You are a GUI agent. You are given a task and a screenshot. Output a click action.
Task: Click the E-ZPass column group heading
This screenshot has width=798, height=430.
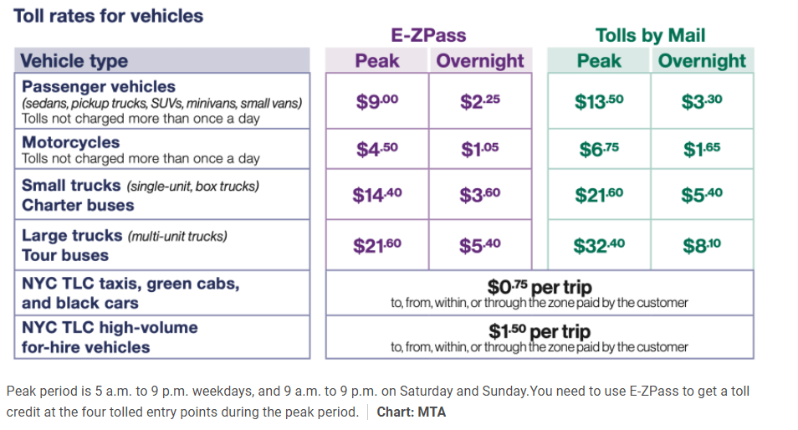[428, 35]
